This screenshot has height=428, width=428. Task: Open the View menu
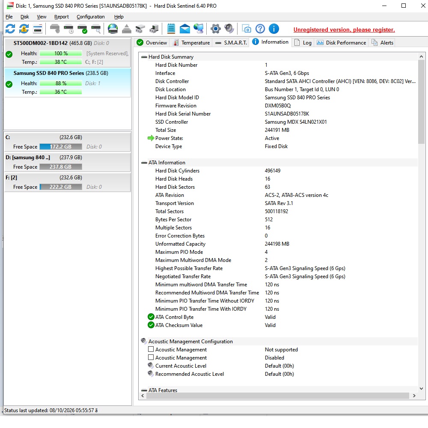[x=42, y=17]
